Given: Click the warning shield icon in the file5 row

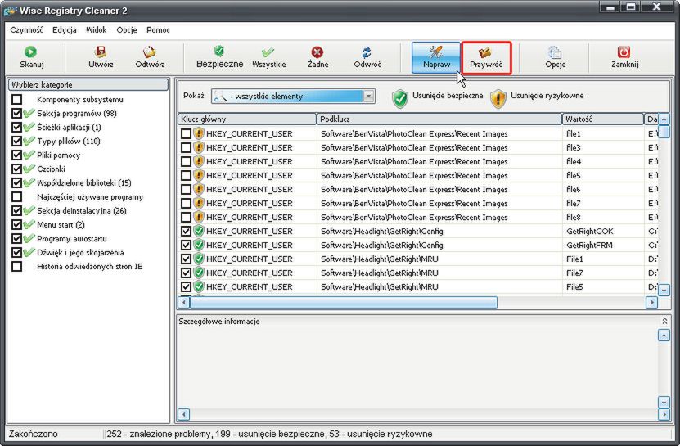Looking at the screenshot, I should (199, 175).
